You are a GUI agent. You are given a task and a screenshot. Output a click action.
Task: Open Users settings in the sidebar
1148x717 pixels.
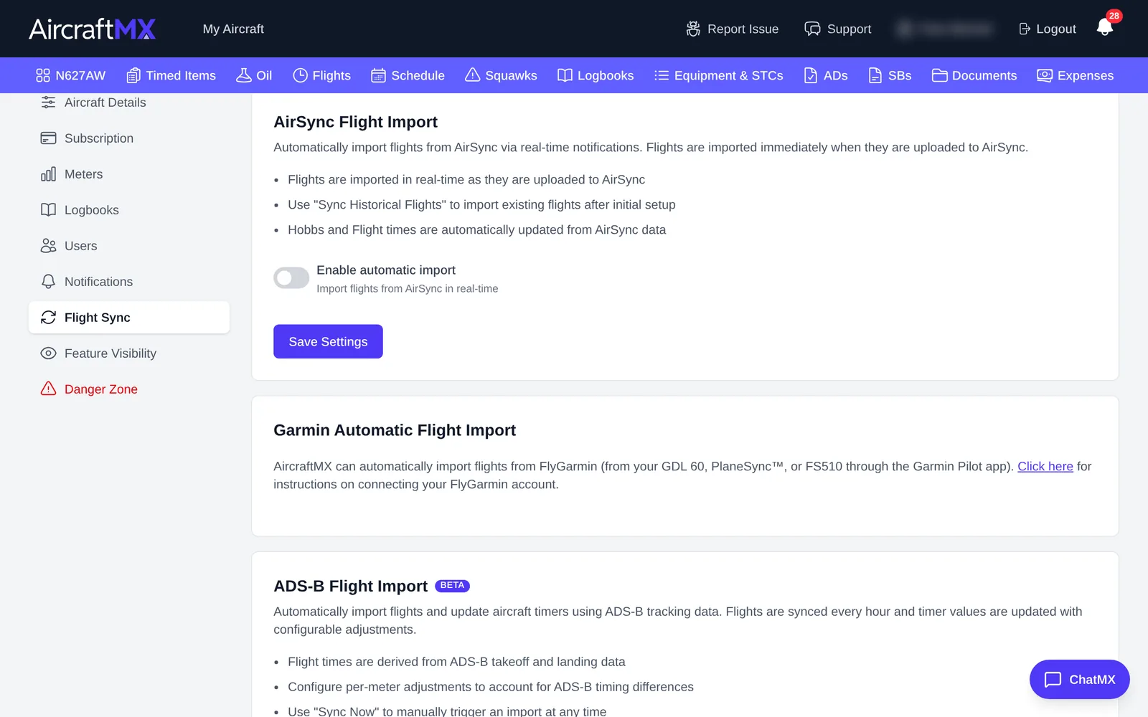pyautogui.click(x=129, y=246)
